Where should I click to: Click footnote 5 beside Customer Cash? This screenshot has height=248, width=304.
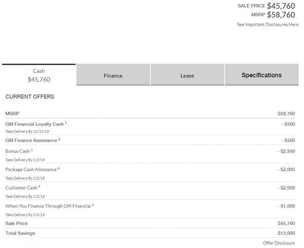pos(39,187)
